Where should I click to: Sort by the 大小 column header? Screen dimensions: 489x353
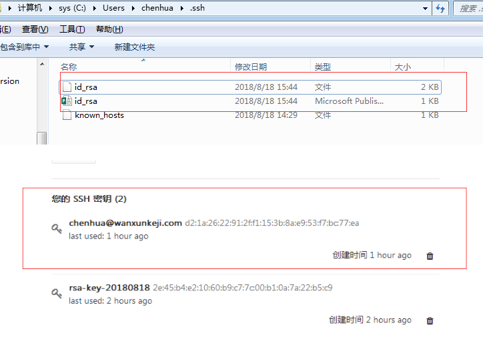click(403, 67)
